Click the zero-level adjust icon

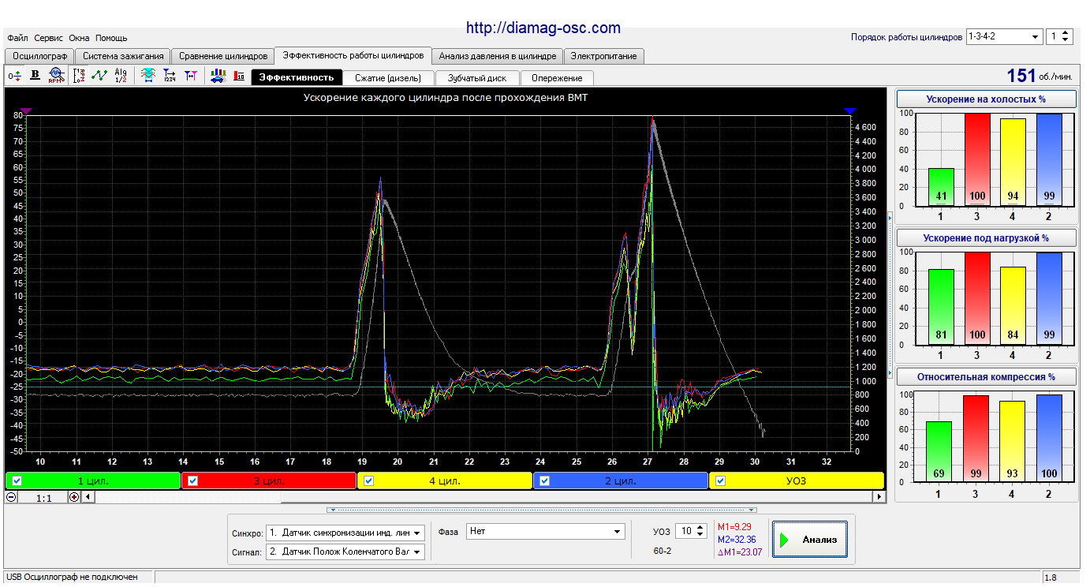[x=14, y=76]
